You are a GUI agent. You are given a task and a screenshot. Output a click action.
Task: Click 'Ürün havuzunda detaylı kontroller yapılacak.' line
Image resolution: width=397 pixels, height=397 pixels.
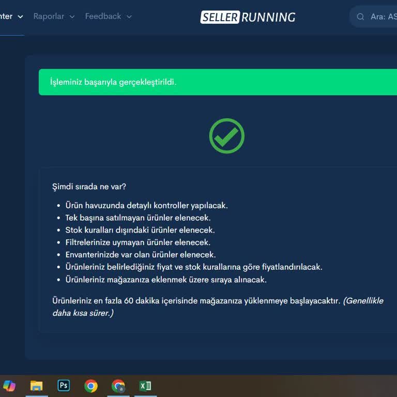[147, 205]
